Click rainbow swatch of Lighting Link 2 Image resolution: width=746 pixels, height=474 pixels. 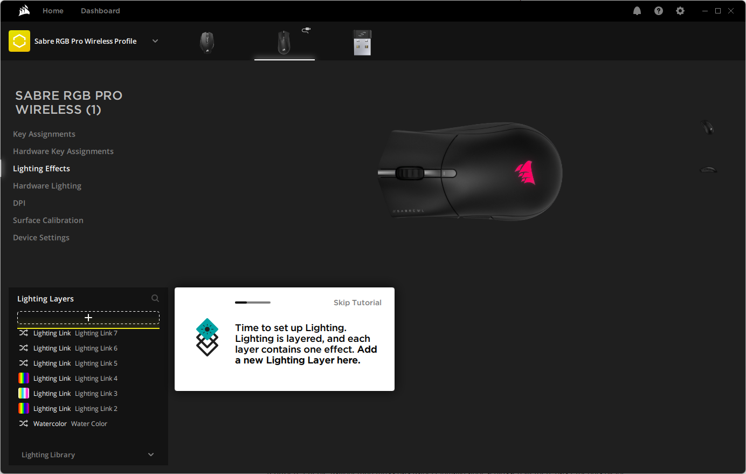24,409
